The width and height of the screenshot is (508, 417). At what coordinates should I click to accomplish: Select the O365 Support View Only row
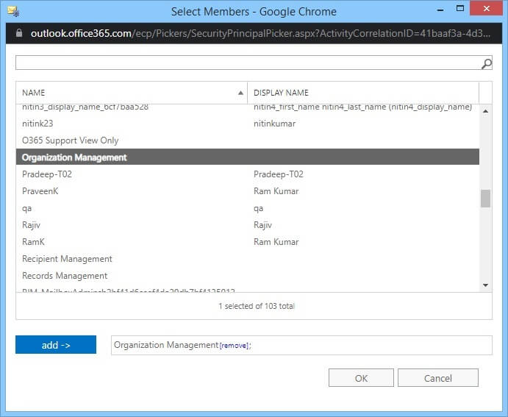pyautogui.click(x=248, y=140)
